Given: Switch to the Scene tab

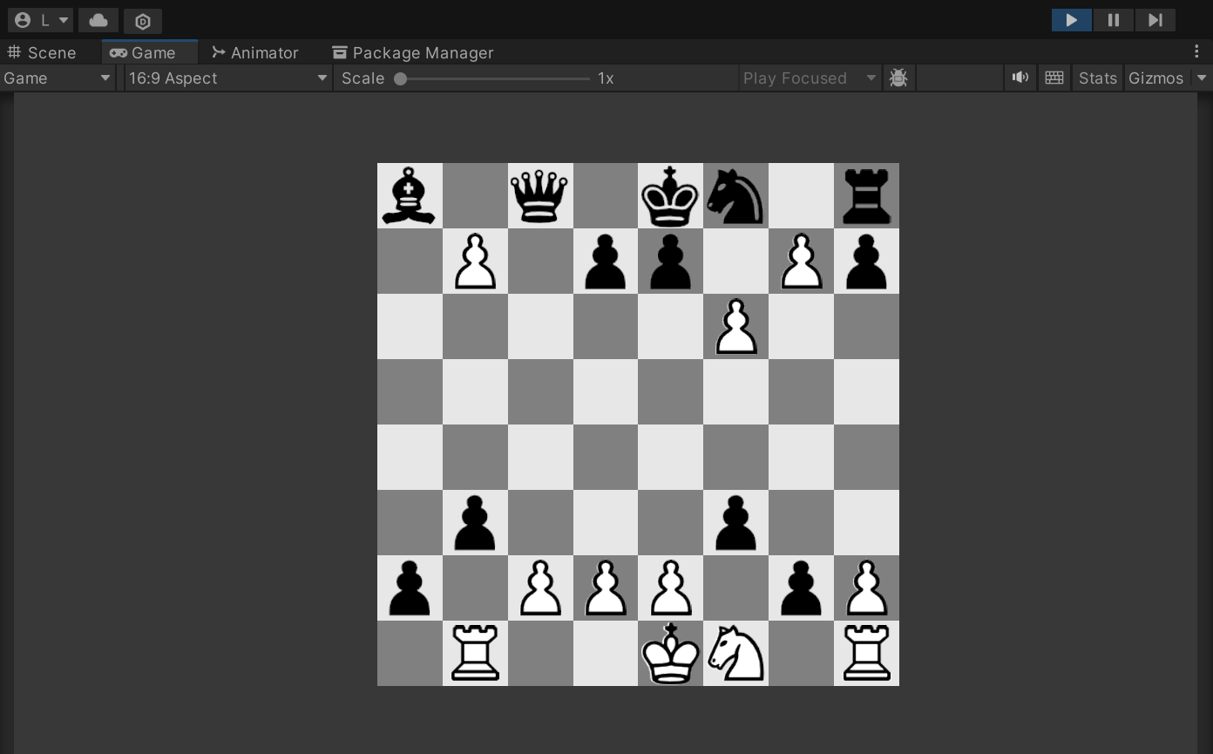Looking at the screenshot, I should pos(42,52).
